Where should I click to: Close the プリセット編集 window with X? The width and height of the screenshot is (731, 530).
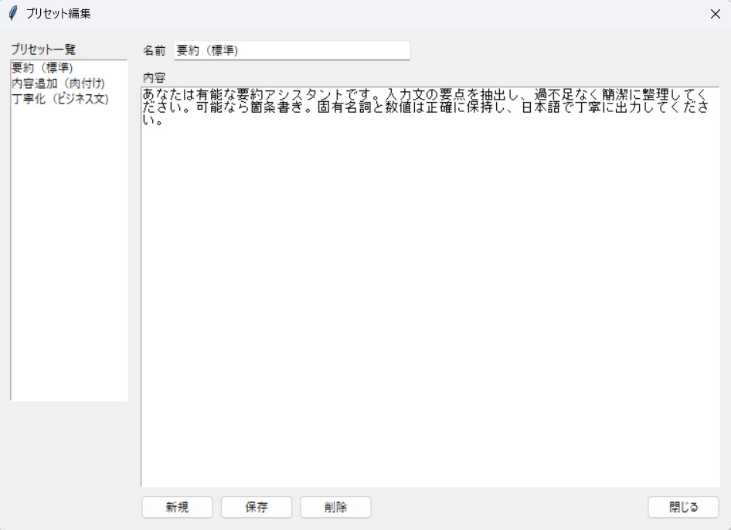[716, 12]
